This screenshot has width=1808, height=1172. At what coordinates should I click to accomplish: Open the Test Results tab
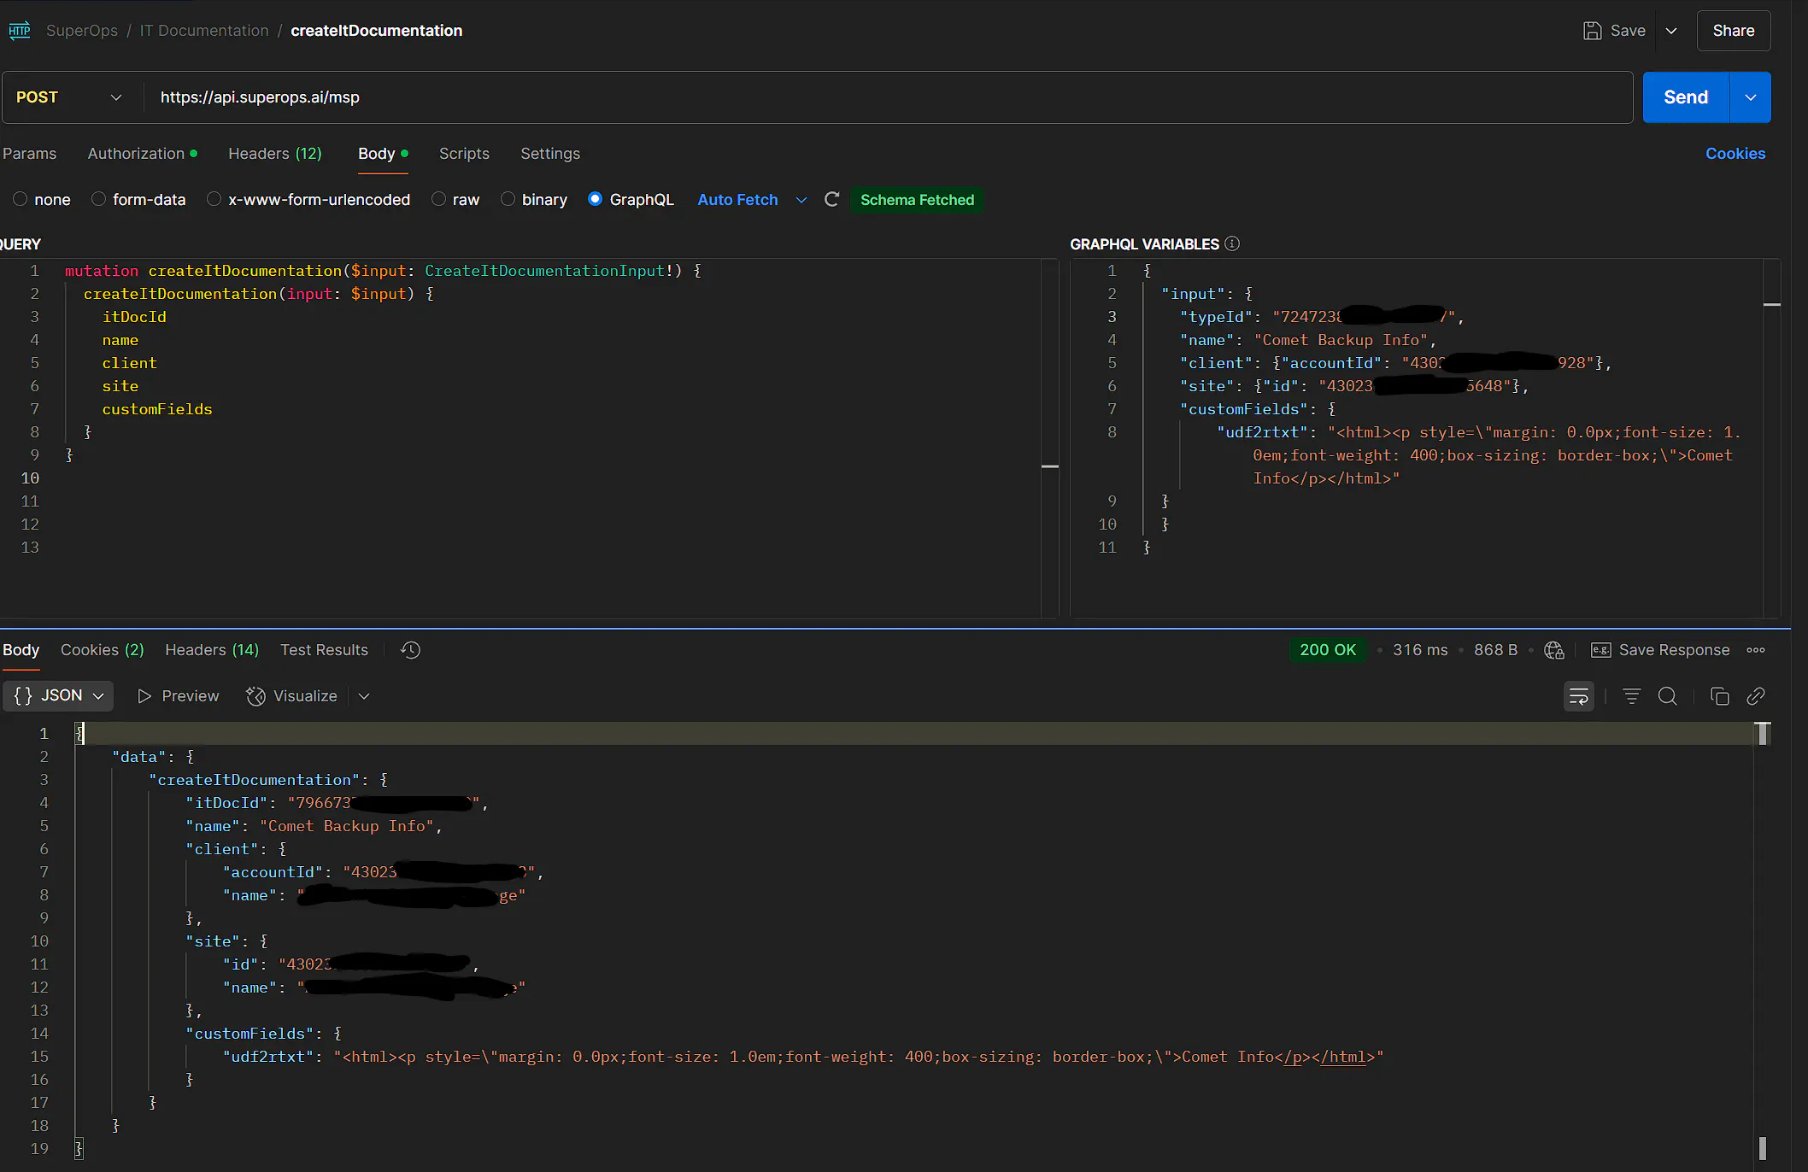(x=324, y=650)
